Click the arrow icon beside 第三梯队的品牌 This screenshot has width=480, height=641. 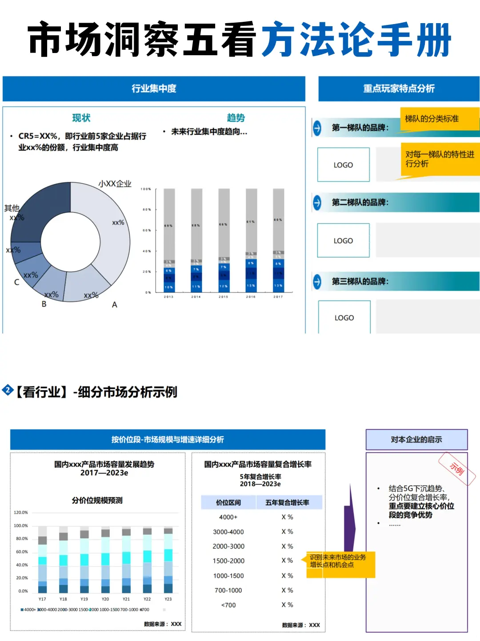point(317,282)
